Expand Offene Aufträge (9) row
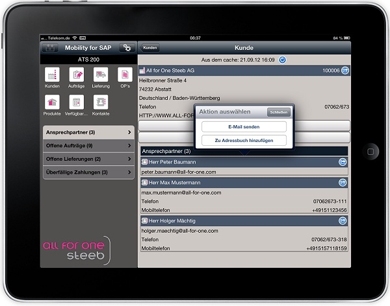390x306 pixels. pos(88,146)
